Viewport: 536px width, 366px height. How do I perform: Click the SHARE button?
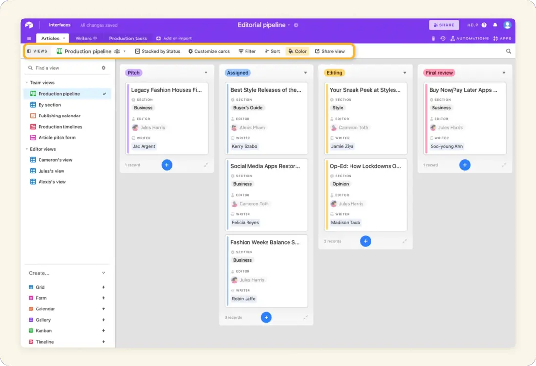(x=443, y=25)
